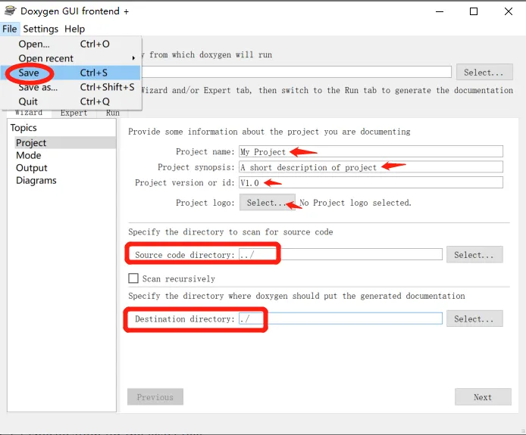
Task: Click the Project version or id field
Action: pyautogui.click(x=371, y=182)
